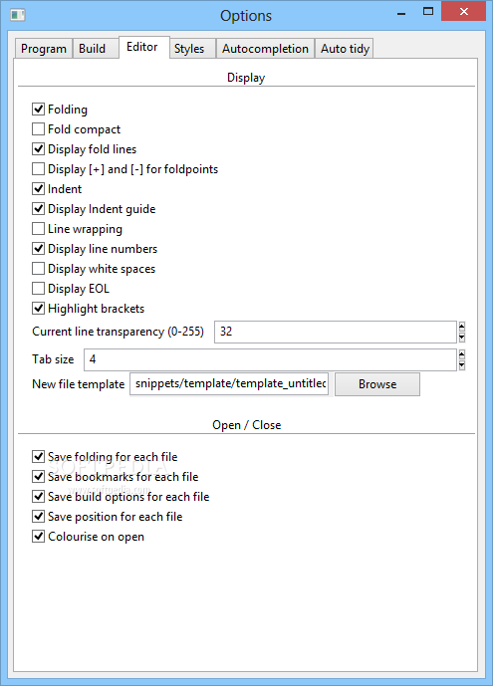Decrease current line transparency with down arrow
The width and height of the screenshot is (493, 686).
click(462, 338)
